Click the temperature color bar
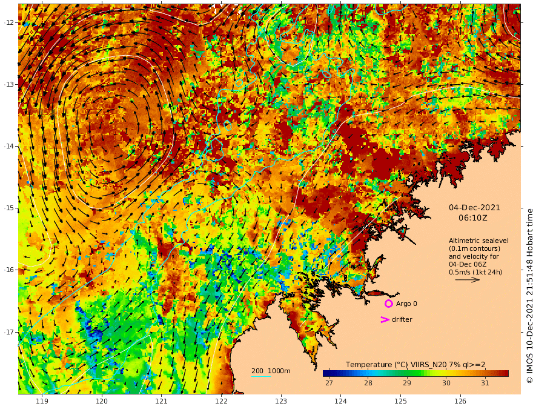 point(415,373)
